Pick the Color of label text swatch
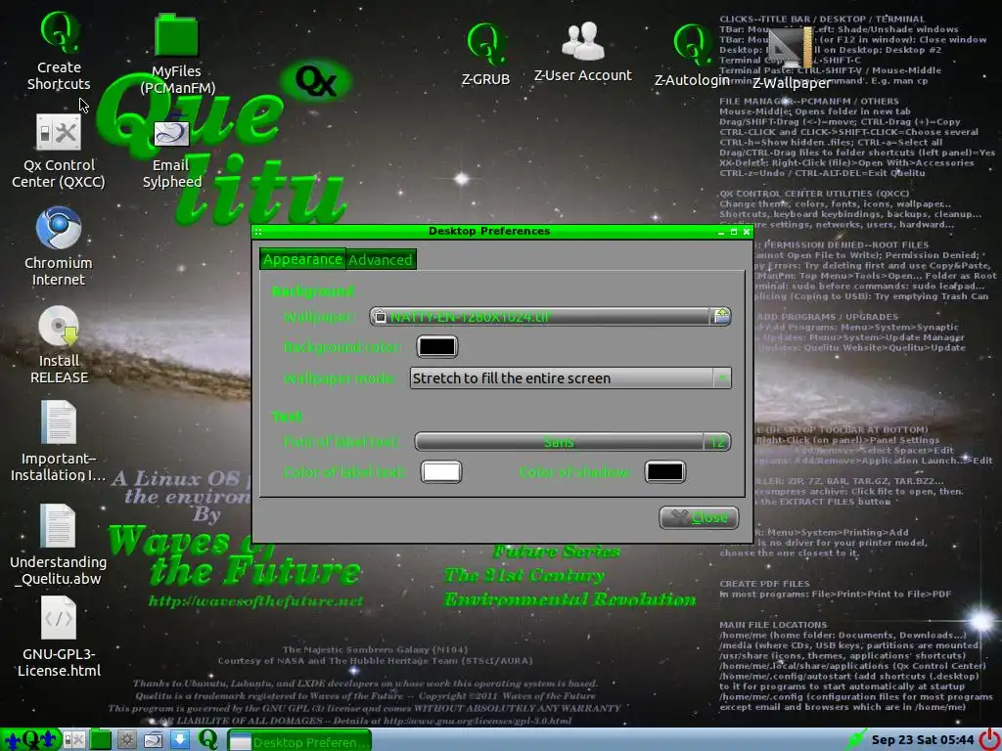The image size is (1002, 751). click(441, 472)
